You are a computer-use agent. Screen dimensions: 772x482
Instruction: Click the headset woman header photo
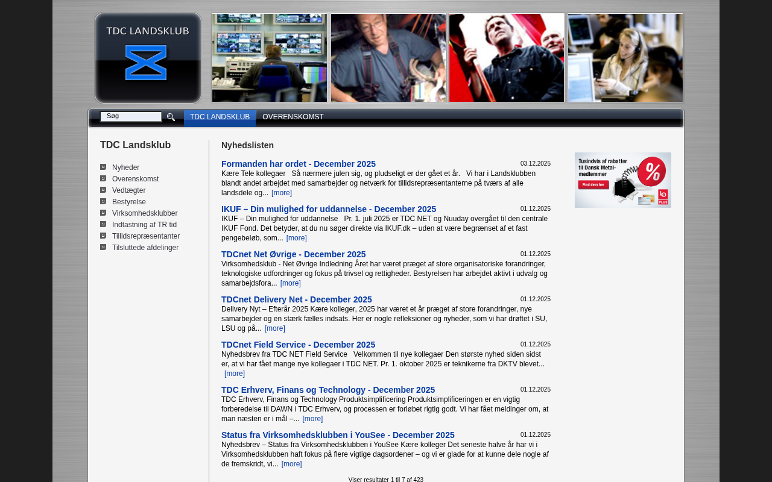pyautogui.click(x=625, y=58)
